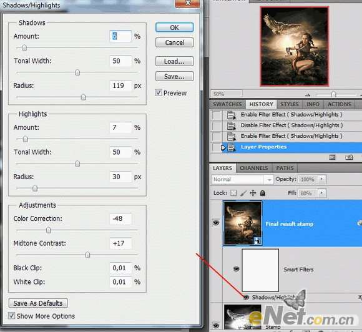The height and width of the screenshot is (332, 362).
Task: Click create new document from state icon
Action: (x=332, y=157)
